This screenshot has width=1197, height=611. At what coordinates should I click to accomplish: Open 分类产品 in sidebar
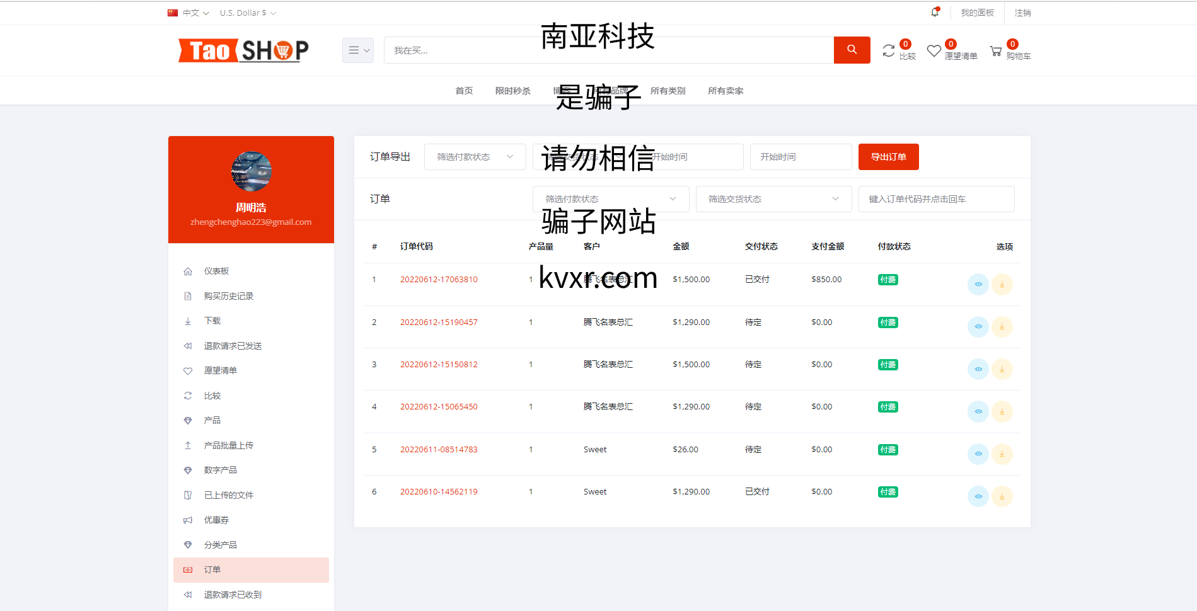coord(251,545)
